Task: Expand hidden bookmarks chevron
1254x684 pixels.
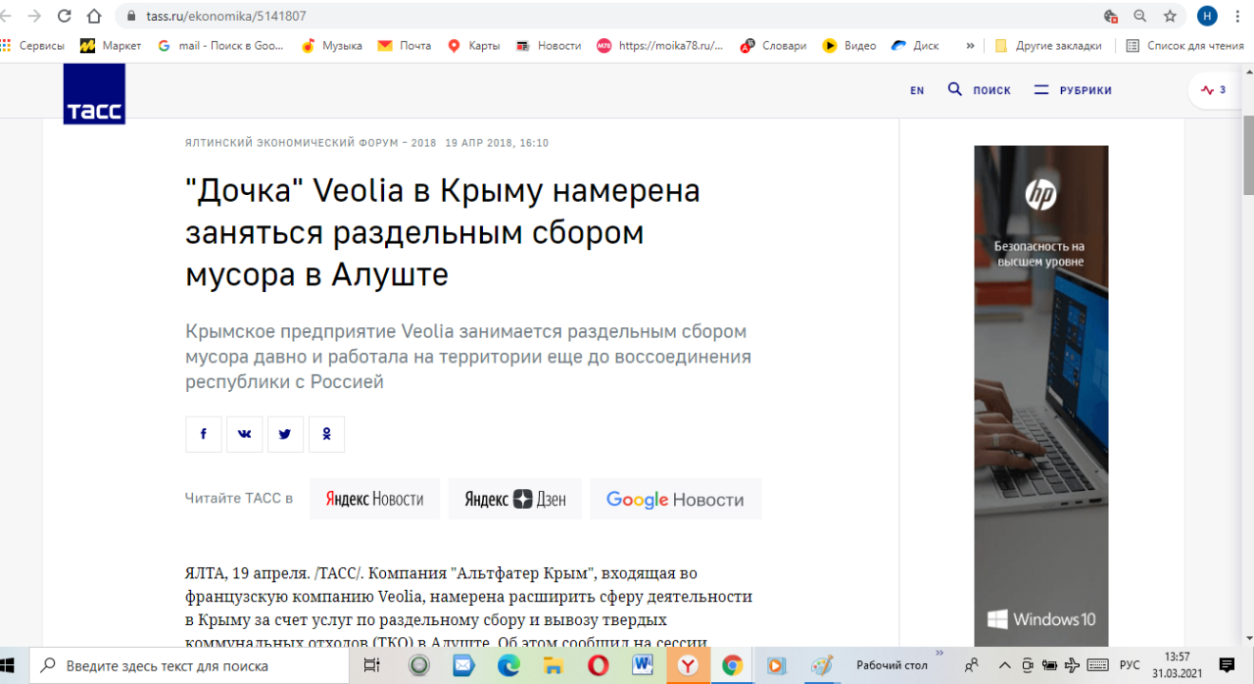Action: click(970, 45)
